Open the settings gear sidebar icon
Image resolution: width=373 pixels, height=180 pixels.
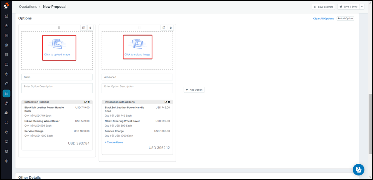click(6, 151)
